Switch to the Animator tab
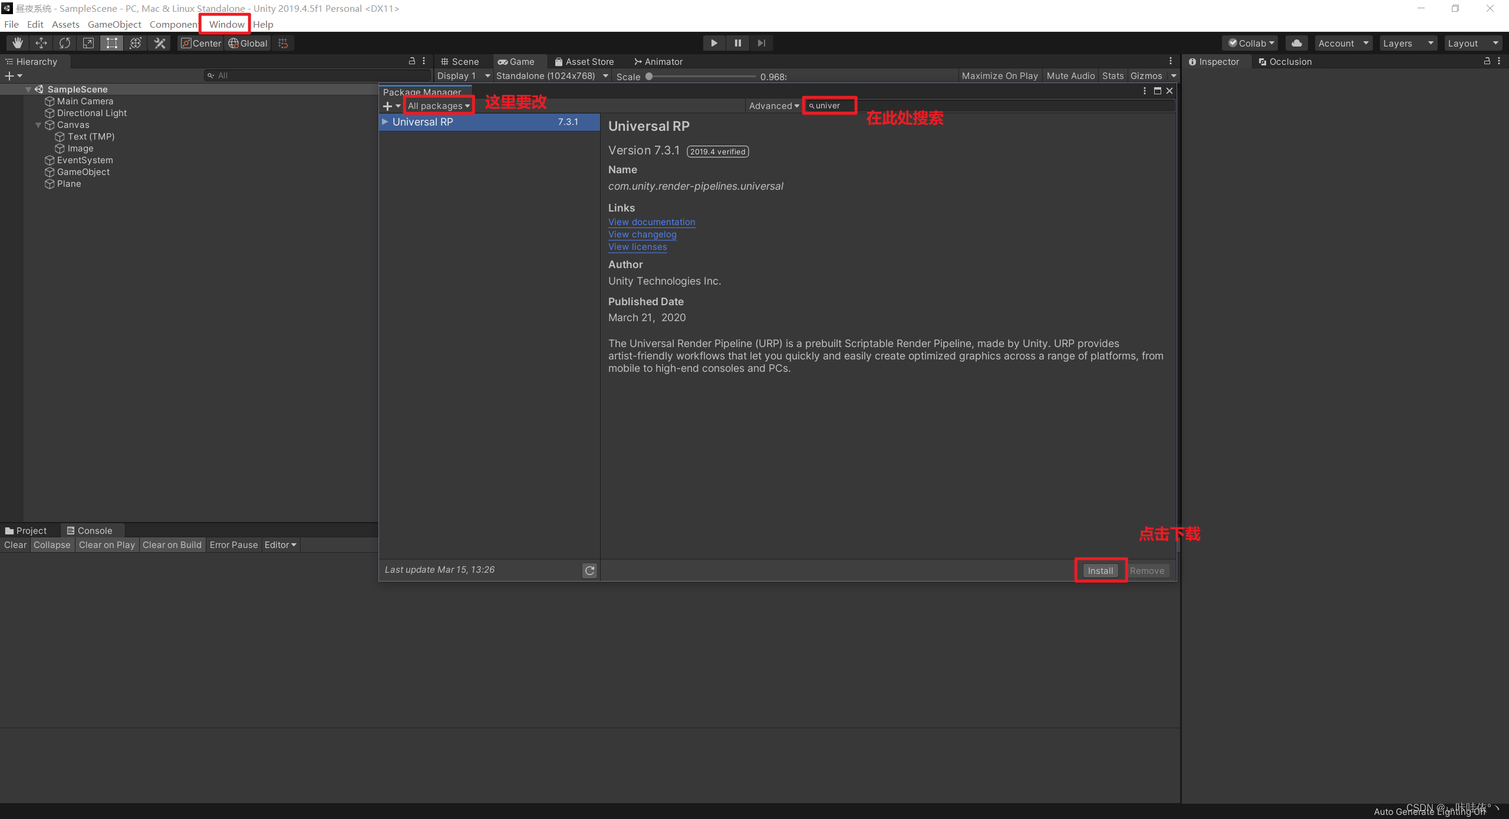This screenshot has height=819, width=1509. point(658,61)
